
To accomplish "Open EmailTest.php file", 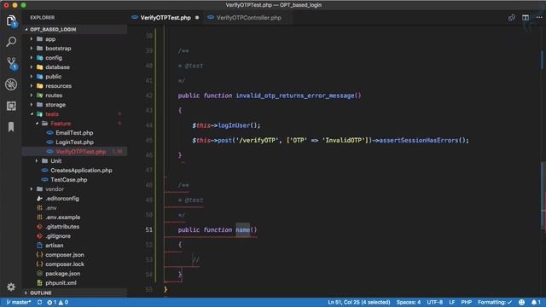I will [74, 133].
